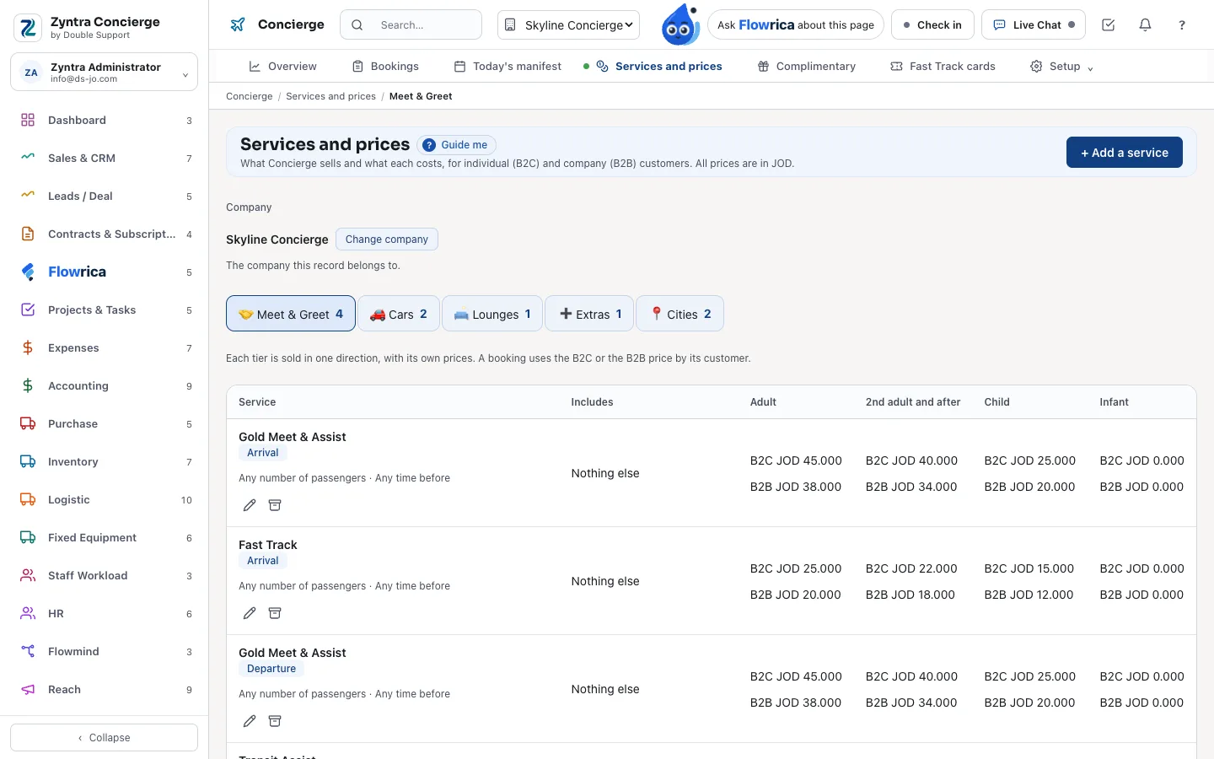
Task: Click the Add a service button
Action: tap(1125, 153)
